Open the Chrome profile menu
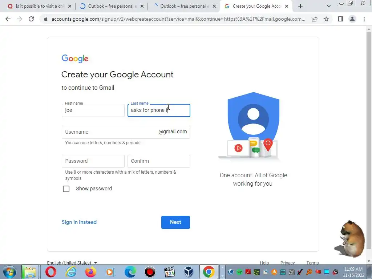The height and width of the screenshot is (279, 372). pyautogui.click(x=352, y=19)
